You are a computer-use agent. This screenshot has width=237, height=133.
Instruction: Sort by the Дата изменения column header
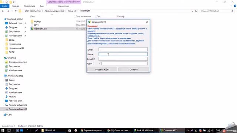tap(83, 16)
